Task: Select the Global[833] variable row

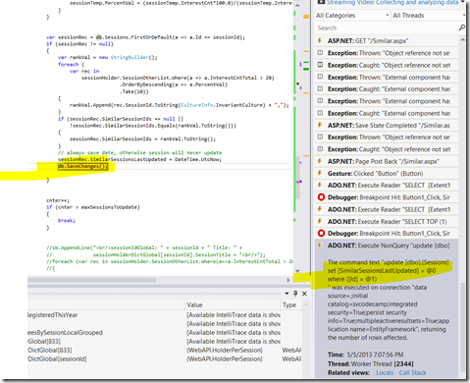Action: point(165,342)
